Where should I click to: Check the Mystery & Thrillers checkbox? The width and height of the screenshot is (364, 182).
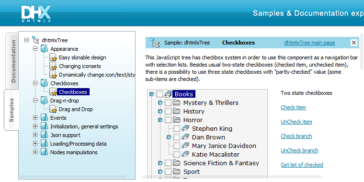click(x=168, y=102)
